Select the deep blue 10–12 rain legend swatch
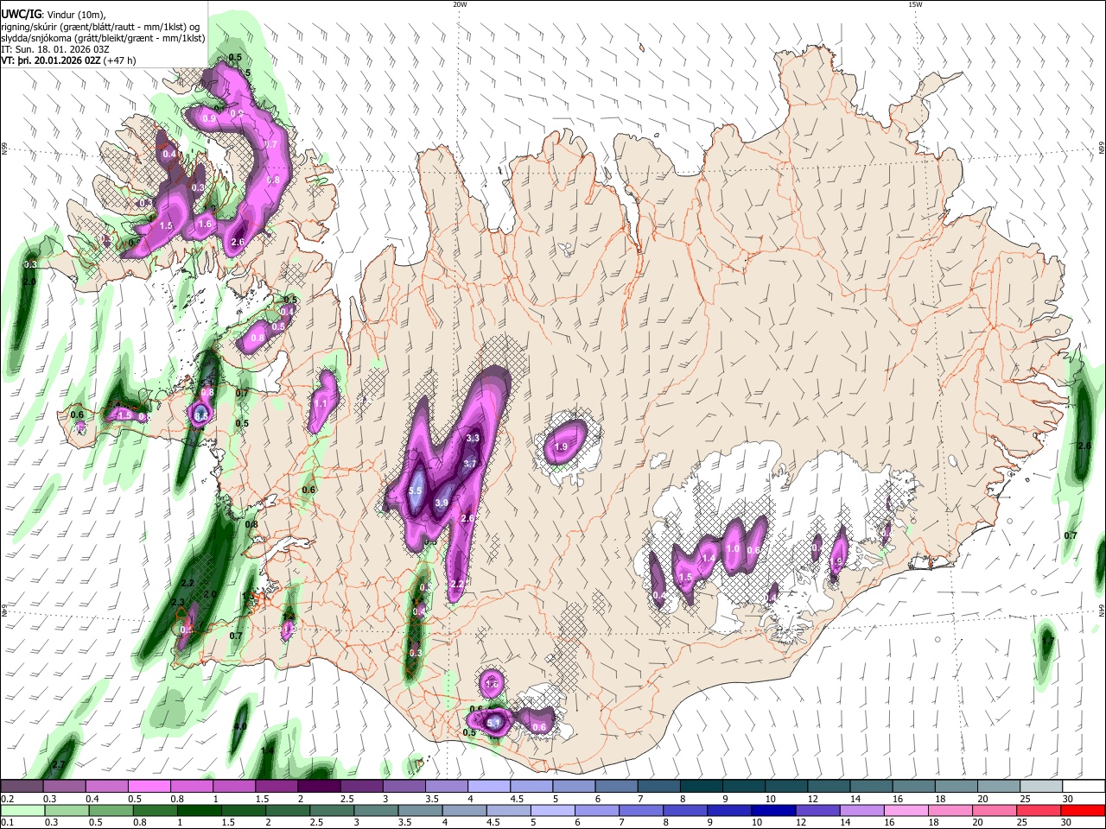Viewport: 1106px width, 829px height. coord(775,810)
